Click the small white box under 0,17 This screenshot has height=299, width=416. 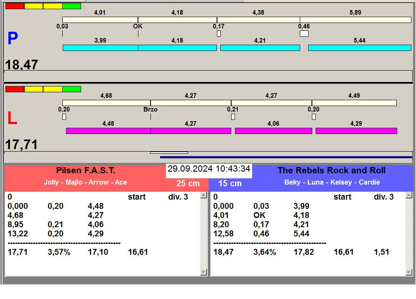[x=219, y=33]
